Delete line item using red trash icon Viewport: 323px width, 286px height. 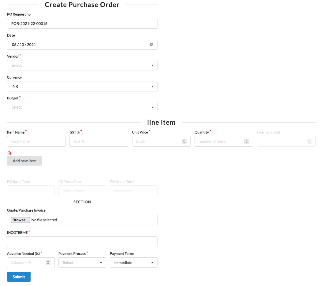click(x=9, y=153)
